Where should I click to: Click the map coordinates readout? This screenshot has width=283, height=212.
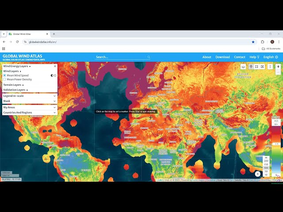(11, 179)
